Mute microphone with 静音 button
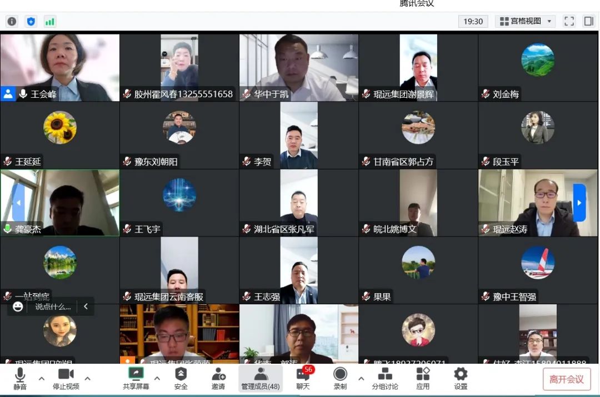The height and width of the screenshot is (397, 600). pyautogui.click(x=20, y=379)
